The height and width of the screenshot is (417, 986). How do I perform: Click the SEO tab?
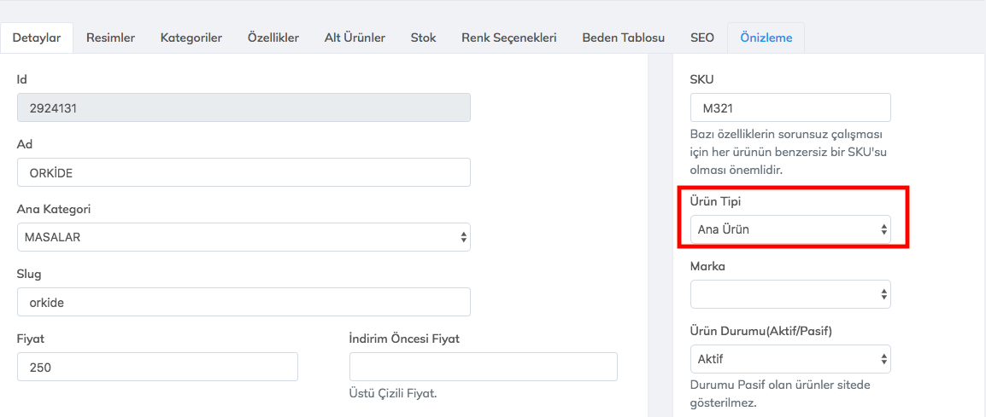click(x=702, y=38)
